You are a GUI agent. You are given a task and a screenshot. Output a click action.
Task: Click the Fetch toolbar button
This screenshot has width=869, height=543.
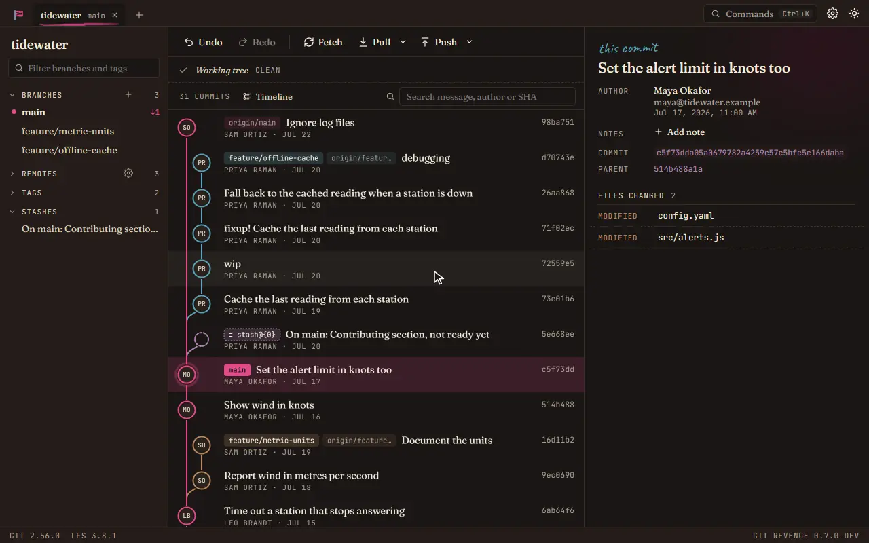323,42
